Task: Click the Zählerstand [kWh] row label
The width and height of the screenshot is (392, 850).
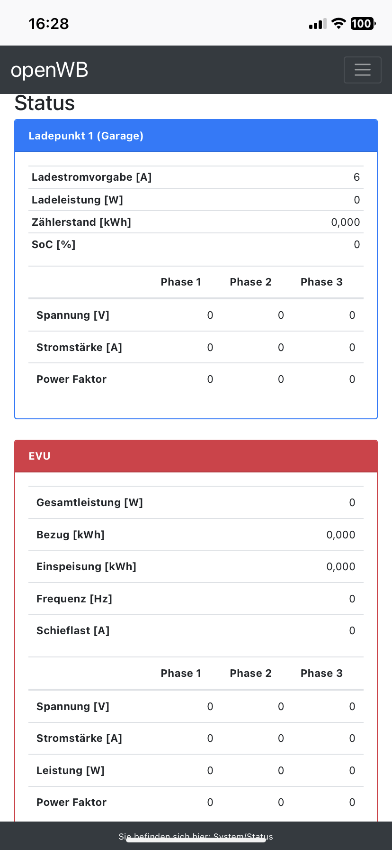Action: click(x=81, y=222)
